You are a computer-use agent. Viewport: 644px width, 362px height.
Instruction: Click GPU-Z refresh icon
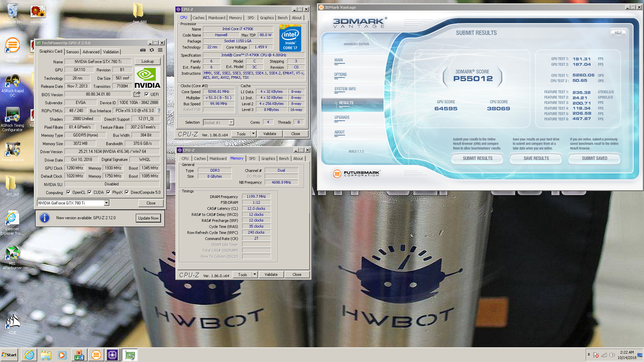pos(152,50)
